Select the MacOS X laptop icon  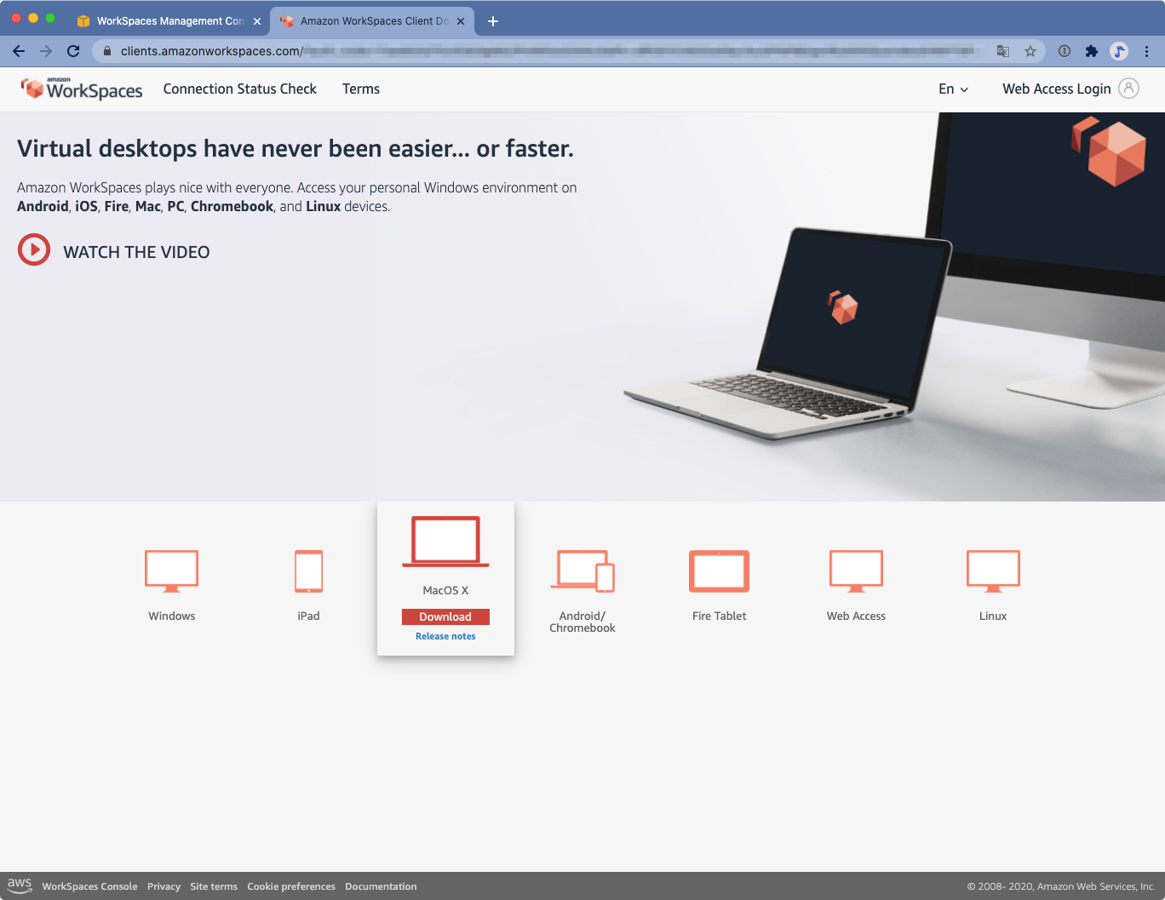[x=445, y=542]
